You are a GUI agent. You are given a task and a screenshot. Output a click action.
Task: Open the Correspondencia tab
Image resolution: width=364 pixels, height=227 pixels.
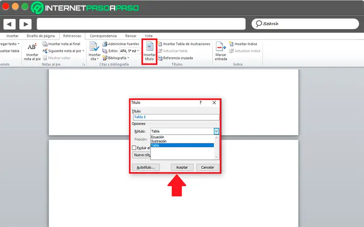pos(103,36)
